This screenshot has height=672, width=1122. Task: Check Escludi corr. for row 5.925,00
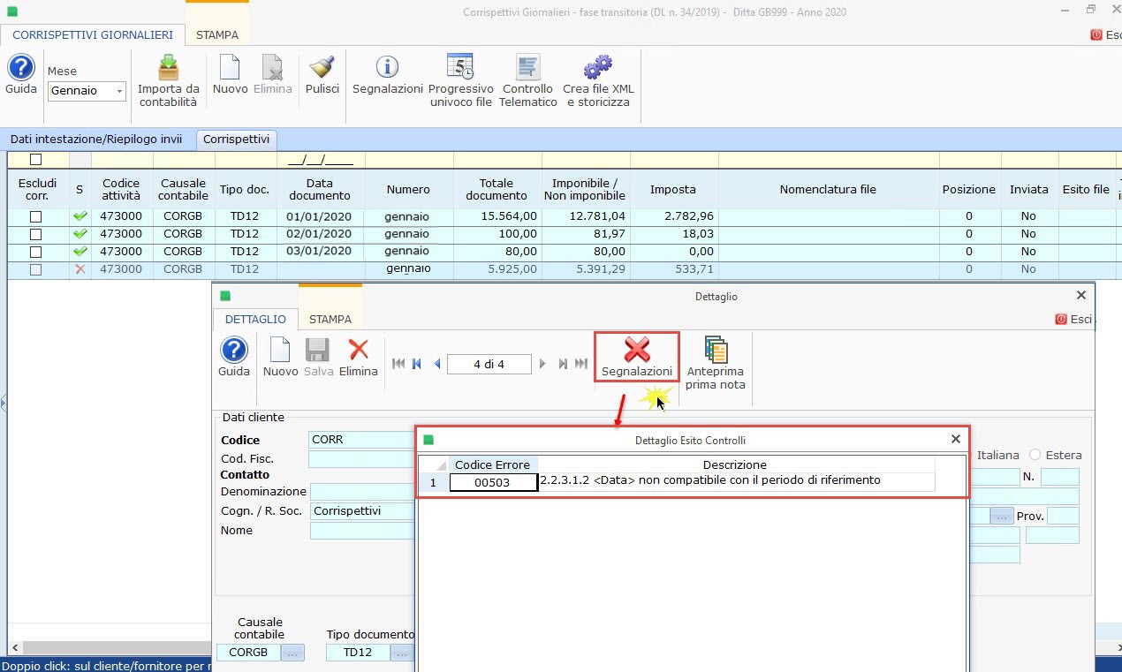coord(36,269)
